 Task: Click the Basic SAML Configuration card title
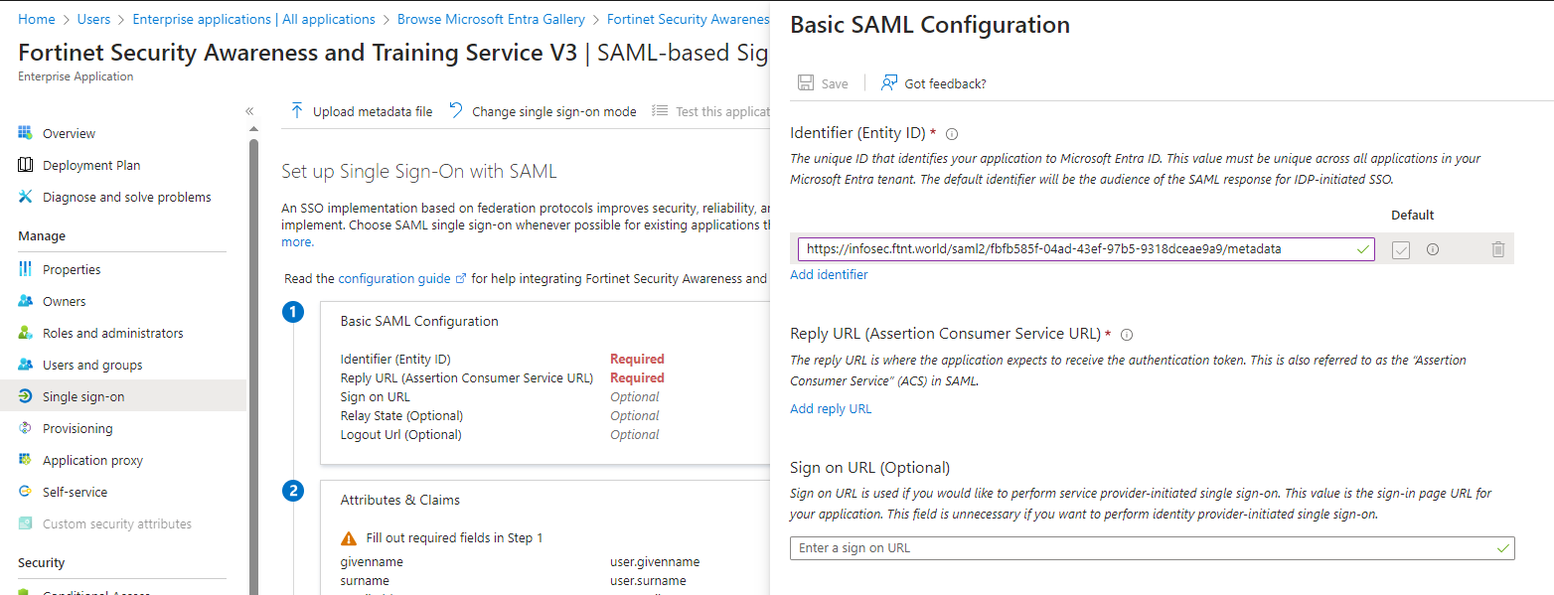pos(419,322)
